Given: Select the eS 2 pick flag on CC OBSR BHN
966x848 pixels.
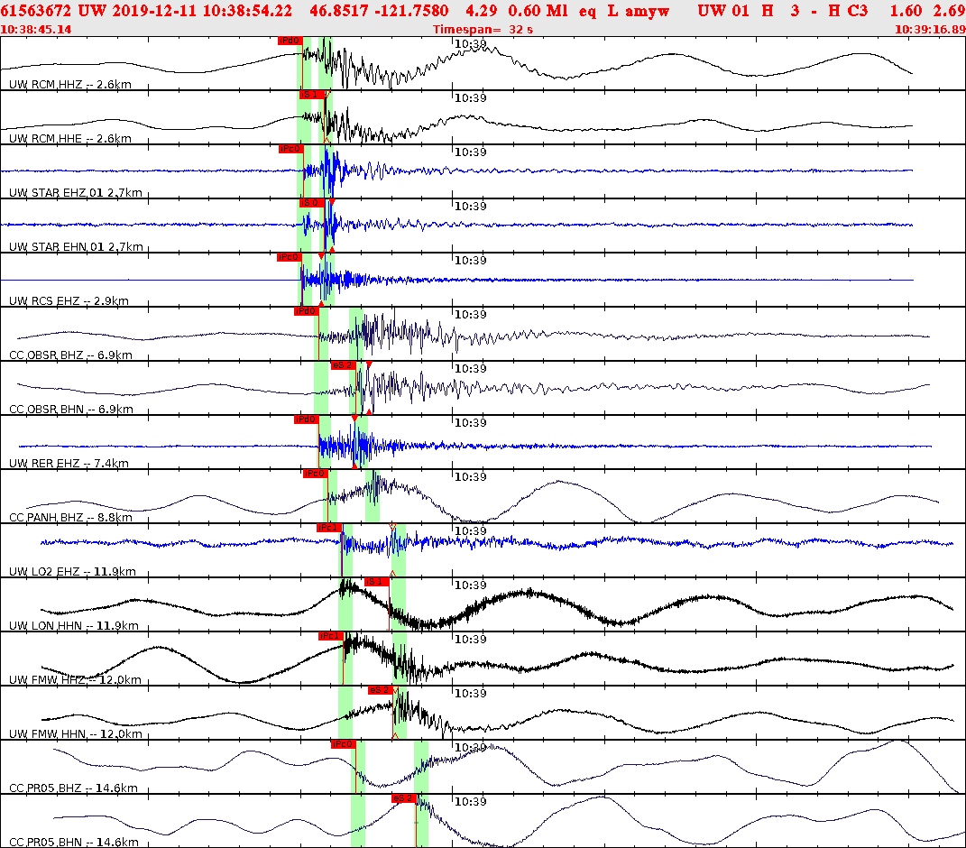Looking at the screenshot, I should (342, 366).
